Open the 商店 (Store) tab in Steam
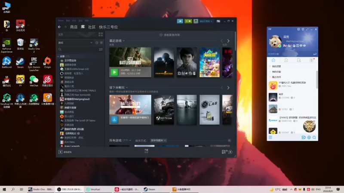The width and height of the screenshot is (344, 193). tap(74, 27)
